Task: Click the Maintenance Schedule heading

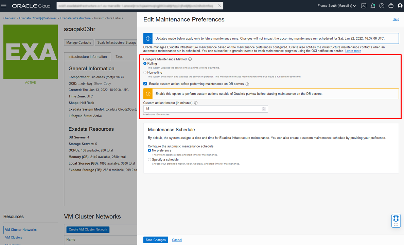Action: 171,130
